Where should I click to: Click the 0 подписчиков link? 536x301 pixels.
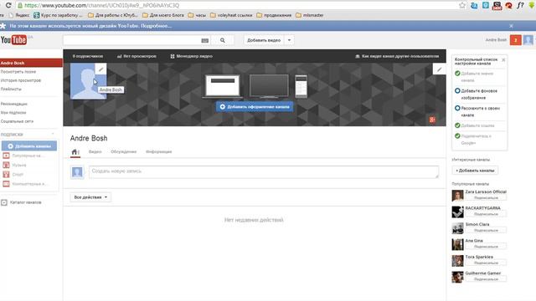87,56
